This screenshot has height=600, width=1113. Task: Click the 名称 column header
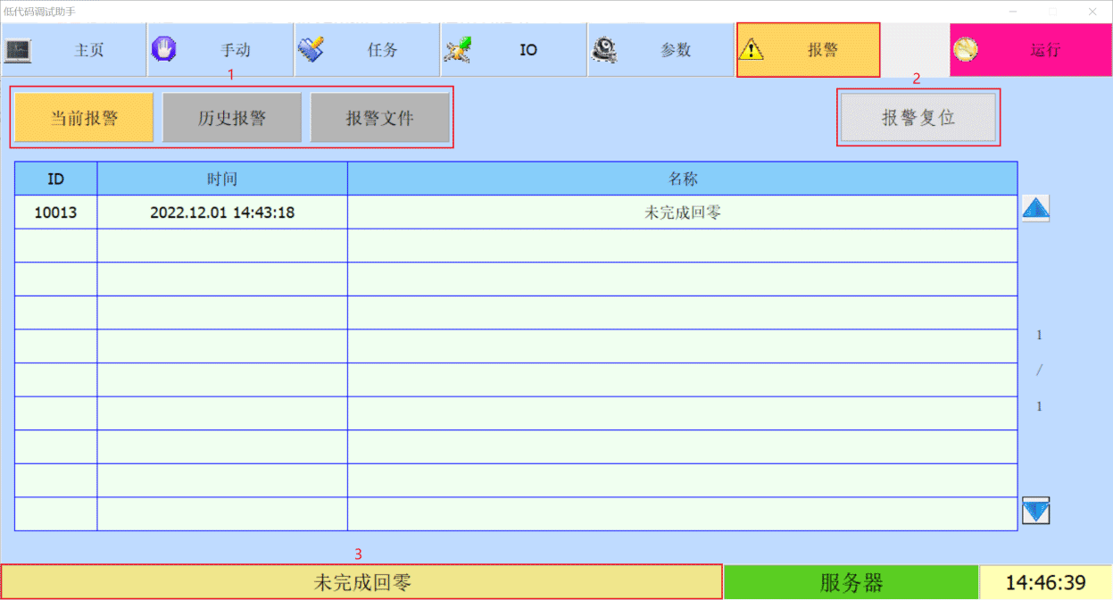(x=682, y=179)
